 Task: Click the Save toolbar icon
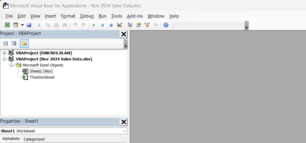tap(29, 25)
